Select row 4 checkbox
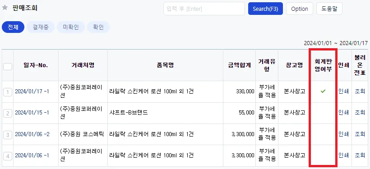The image size is (370, 169). point(8,156)
